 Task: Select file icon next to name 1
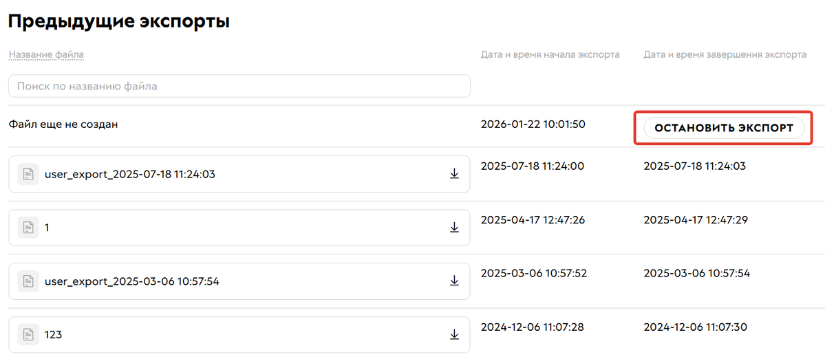(x=28, y=227)
